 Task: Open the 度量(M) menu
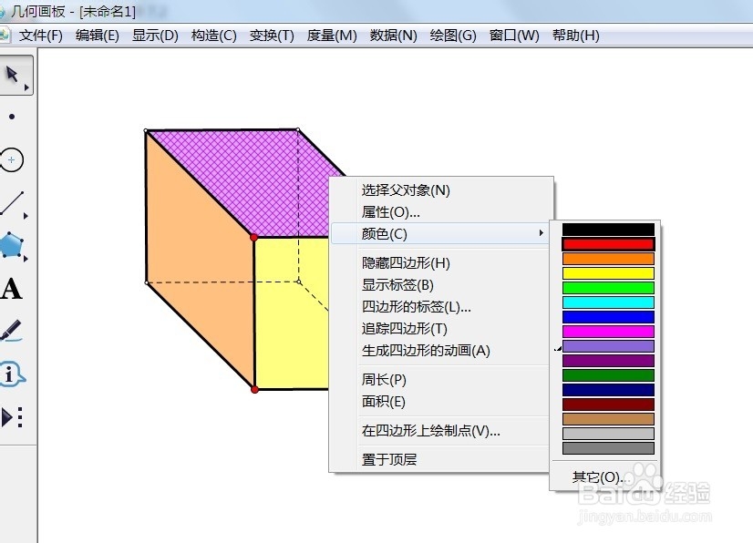click(x=332, y=36)
